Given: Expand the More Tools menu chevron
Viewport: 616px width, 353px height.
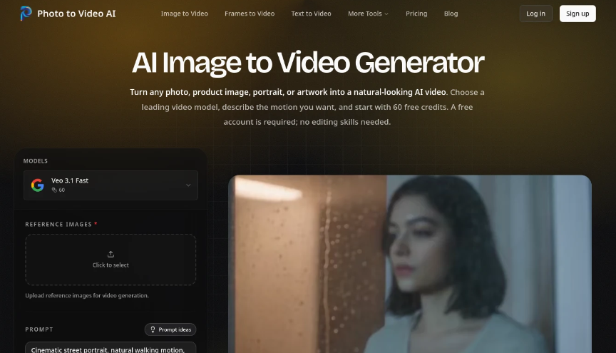Looking at the screenshot, I should (386, 14).
